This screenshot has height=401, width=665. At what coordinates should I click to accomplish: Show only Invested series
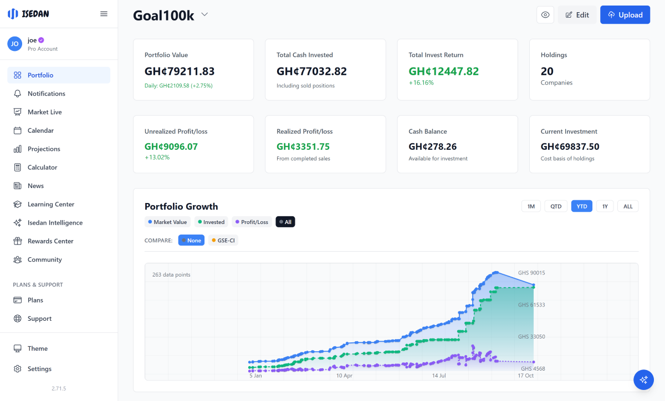211,222
